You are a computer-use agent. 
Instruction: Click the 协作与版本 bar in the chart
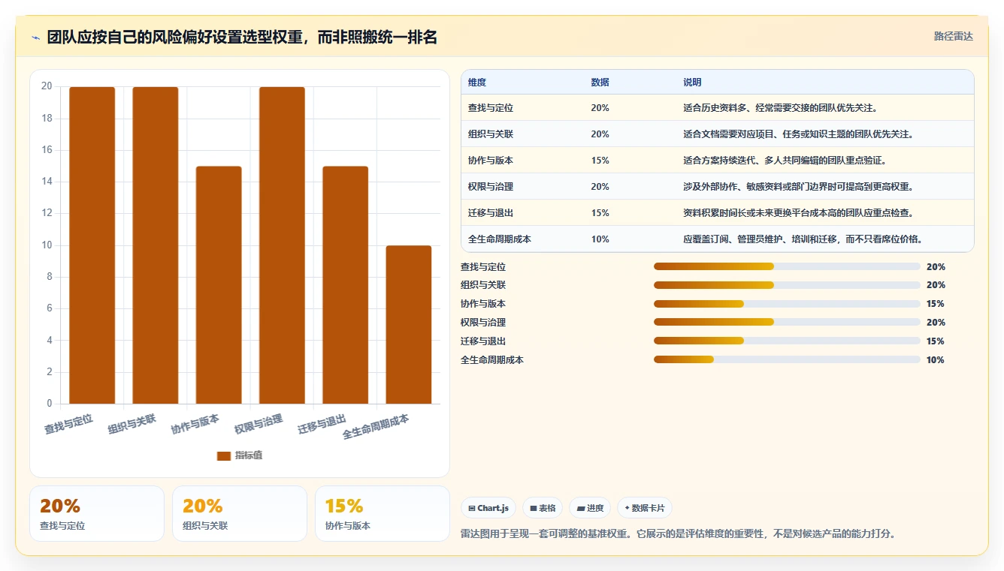tap(219, 285)
